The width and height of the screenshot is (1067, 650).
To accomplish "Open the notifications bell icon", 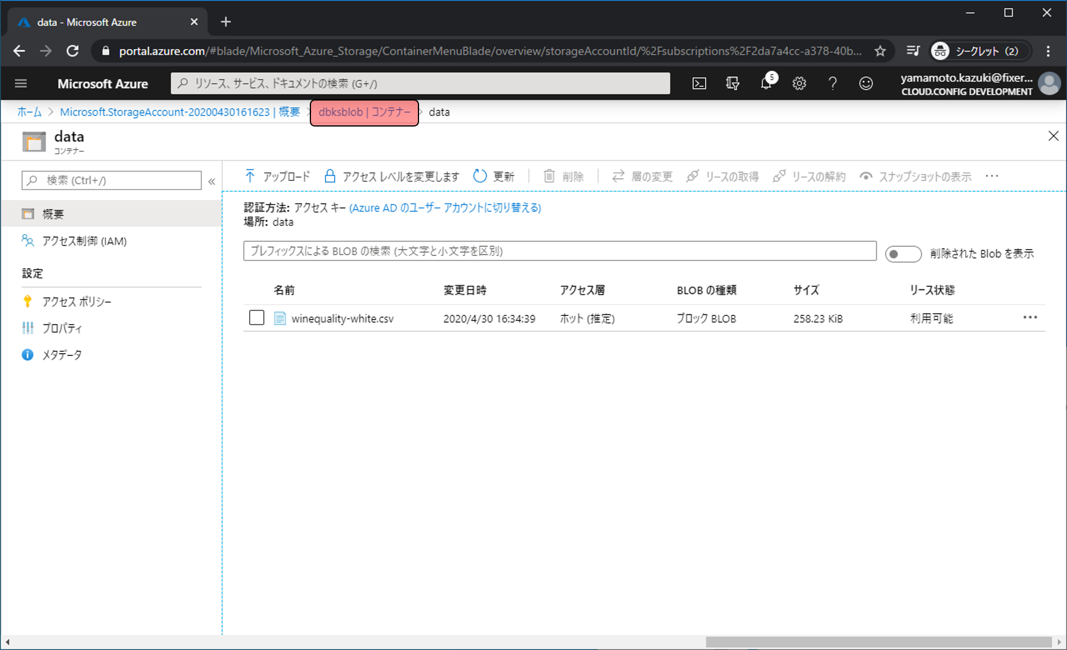I will coord(766,84).
